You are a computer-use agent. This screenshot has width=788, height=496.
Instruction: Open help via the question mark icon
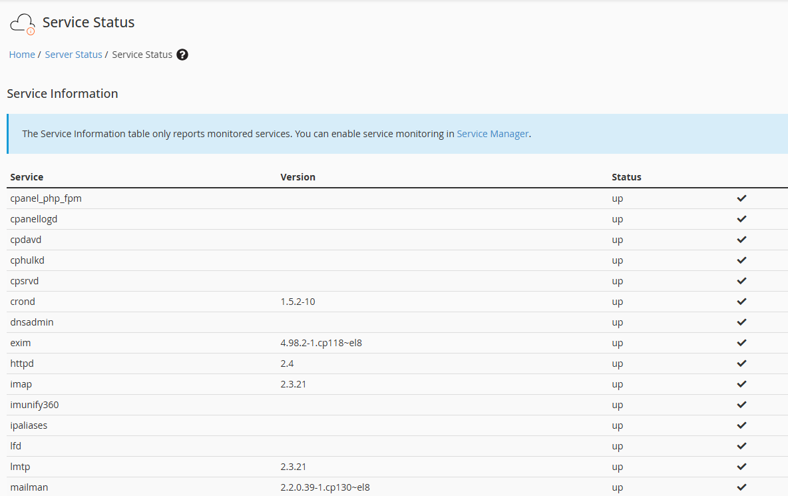point(182,55)
